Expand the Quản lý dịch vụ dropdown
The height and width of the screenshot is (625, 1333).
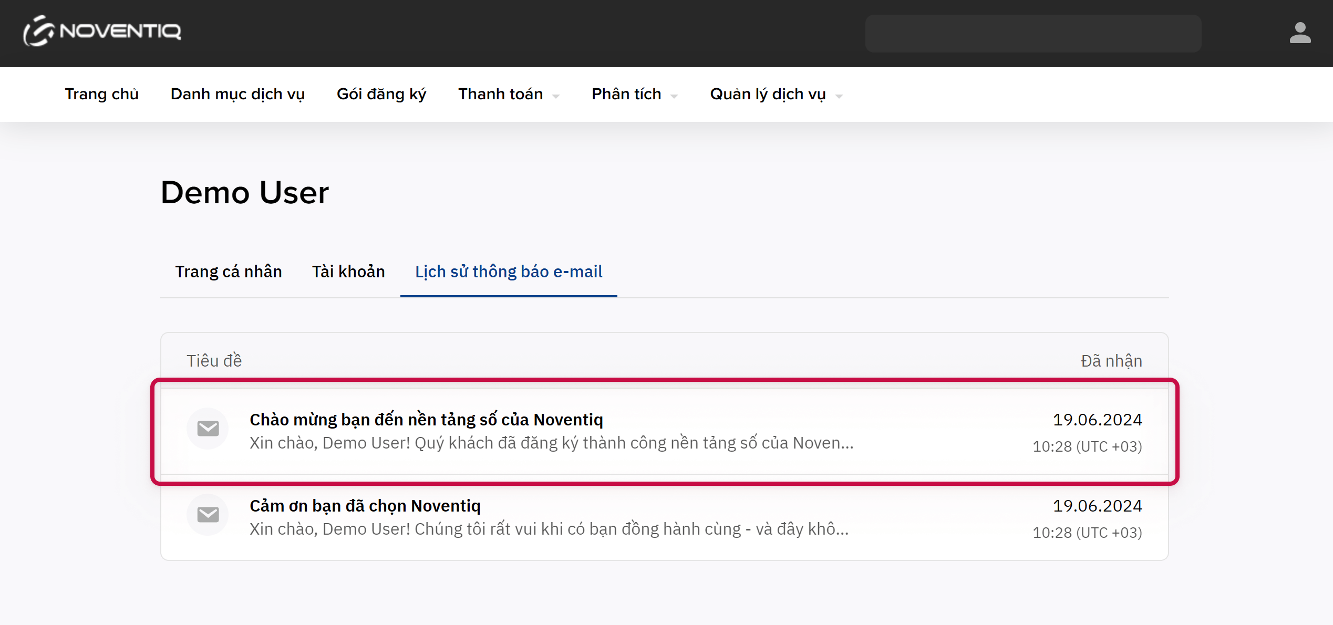pyautogui.click(x=839, y=96)
